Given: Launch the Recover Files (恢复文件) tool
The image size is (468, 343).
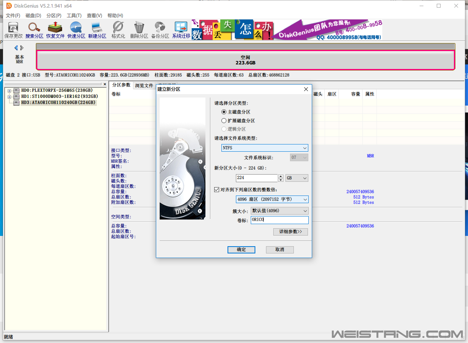Looking at the screenshot, I should point(55,30).
